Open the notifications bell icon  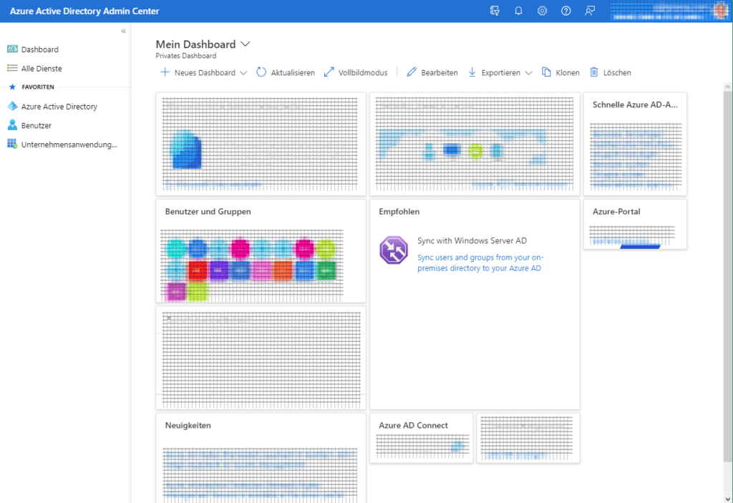tap(518, 11)
